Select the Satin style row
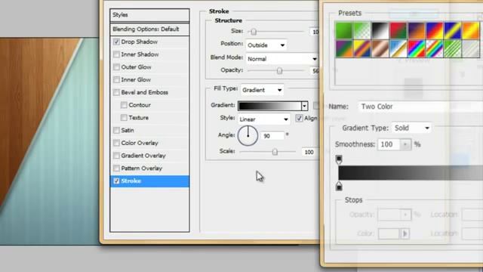483x272 pixels. click(x=149, y=130)
